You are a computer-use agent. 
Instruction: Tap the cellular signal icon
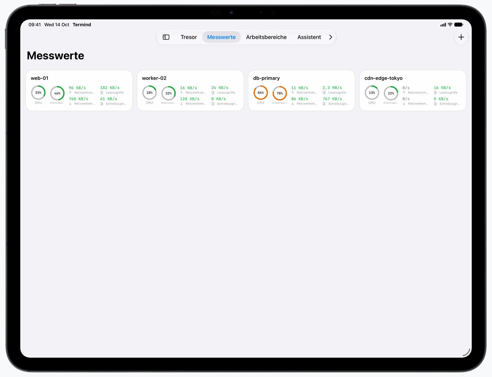point(443,25)
